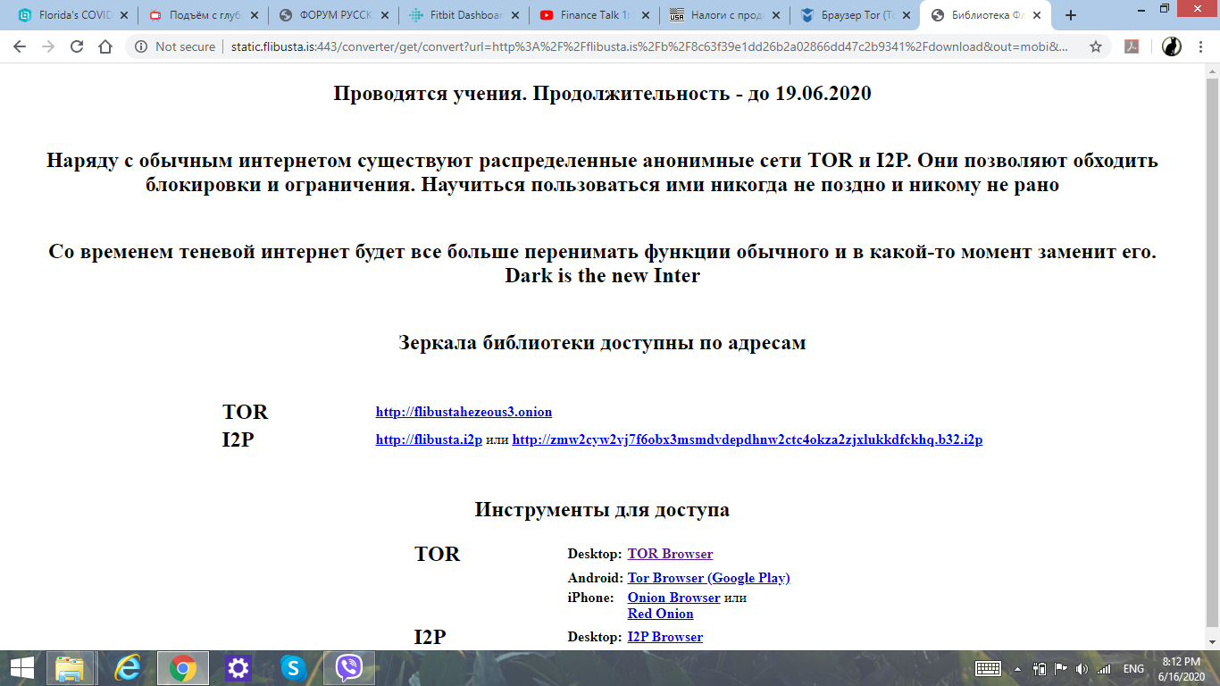Screen dimensions: 1220x686
Task: Open a new browser tab
Action: [x=1071, y=15]
